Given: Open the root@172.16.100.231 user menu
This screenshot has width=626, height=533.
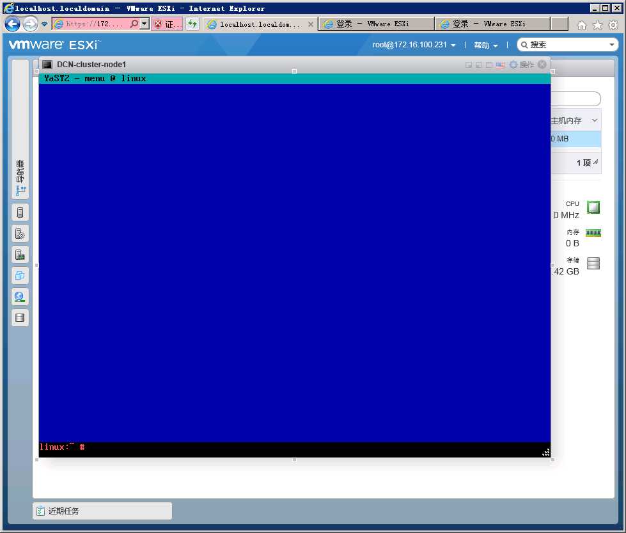Looking at the screenshot, I should [x=414, y=45].
